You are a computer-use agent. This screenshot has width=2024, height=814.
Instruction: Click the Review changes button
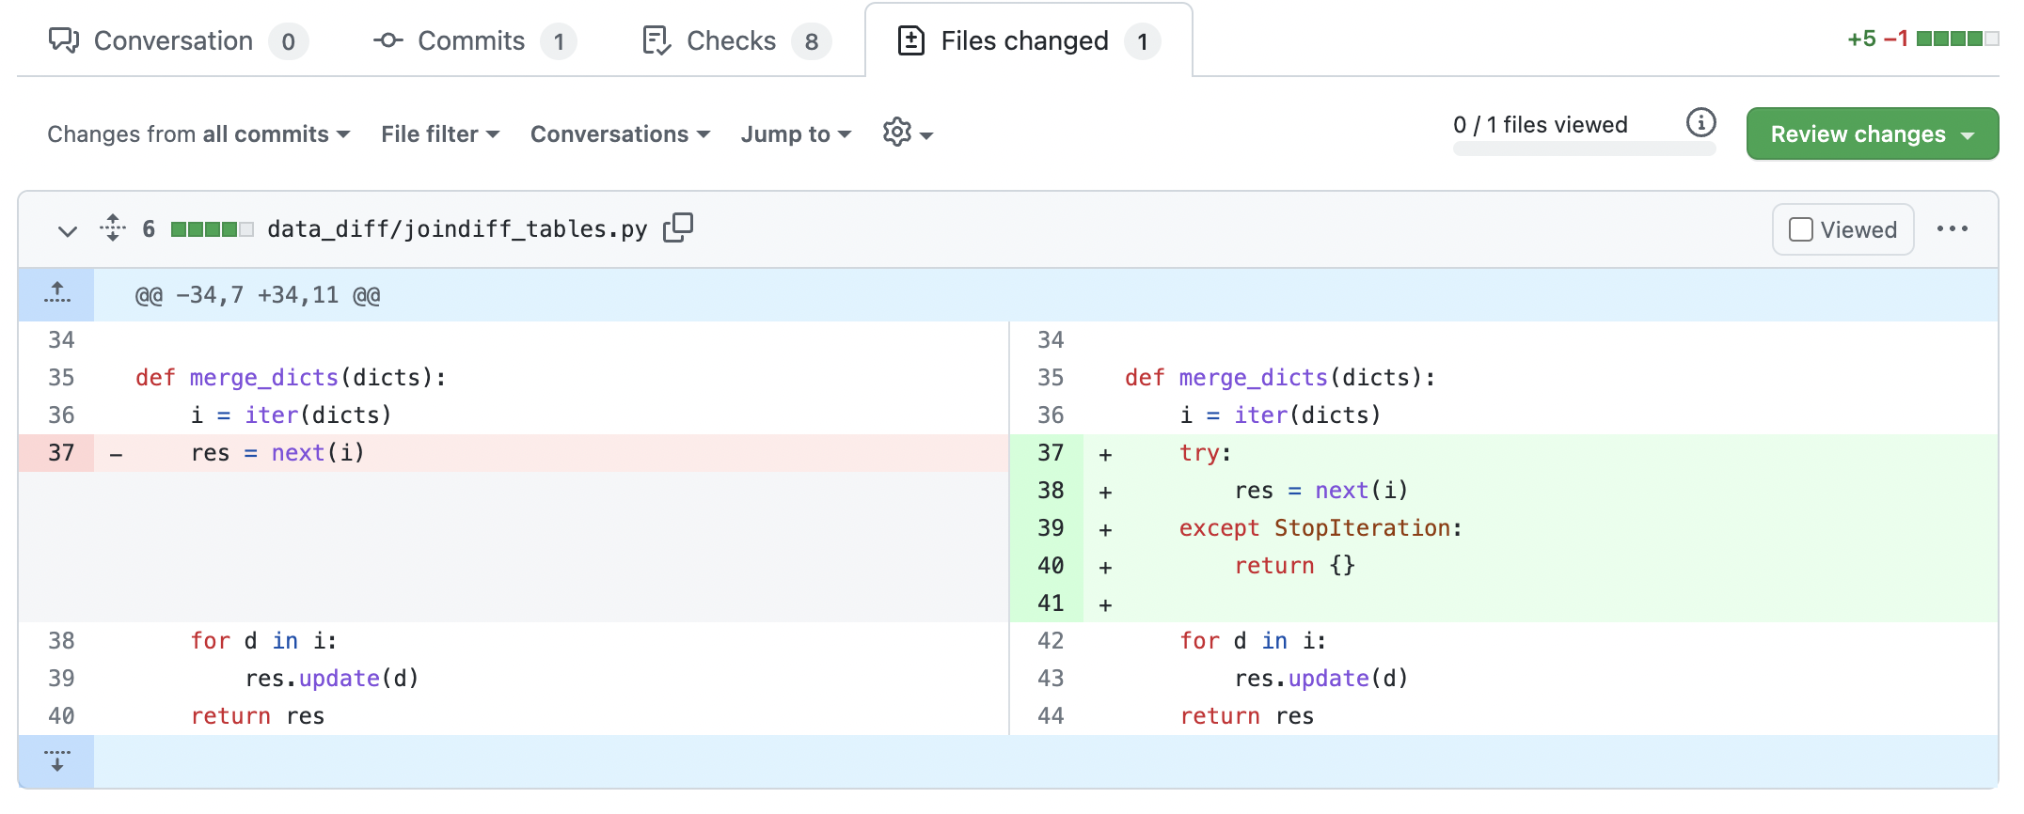point(1872,133)
